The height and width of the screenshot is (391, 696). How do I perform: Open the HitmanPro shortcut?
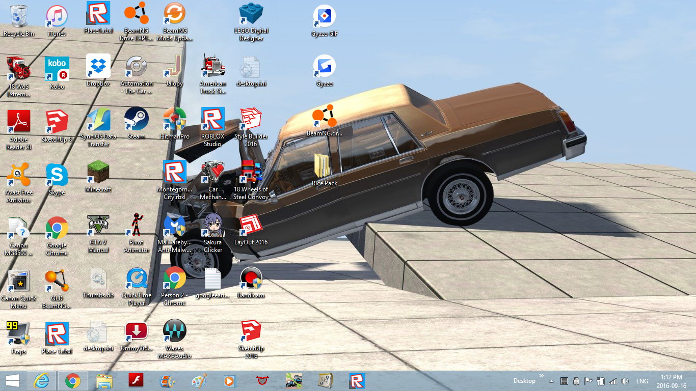tap(175, 123)
